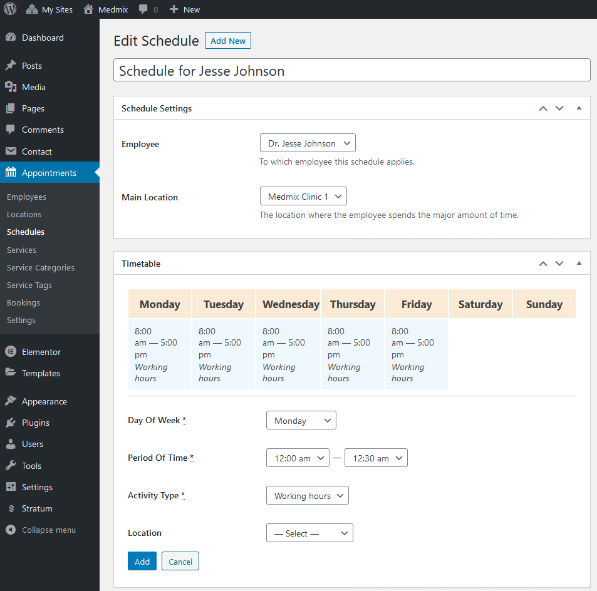Open the comments bubble icon in admin bar
This screenshot has height=591, width=597.
pos(143,9)
